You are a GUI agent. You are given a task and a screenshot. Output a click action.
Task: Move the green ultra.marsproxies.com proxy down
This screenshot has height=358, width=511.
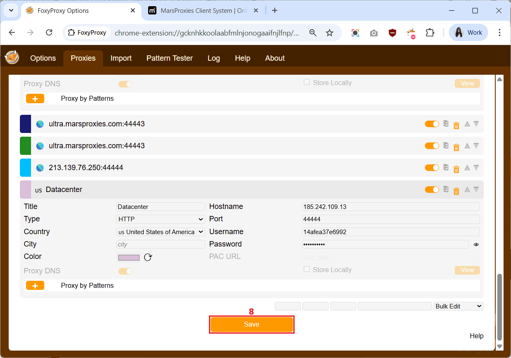coord(476,146)
